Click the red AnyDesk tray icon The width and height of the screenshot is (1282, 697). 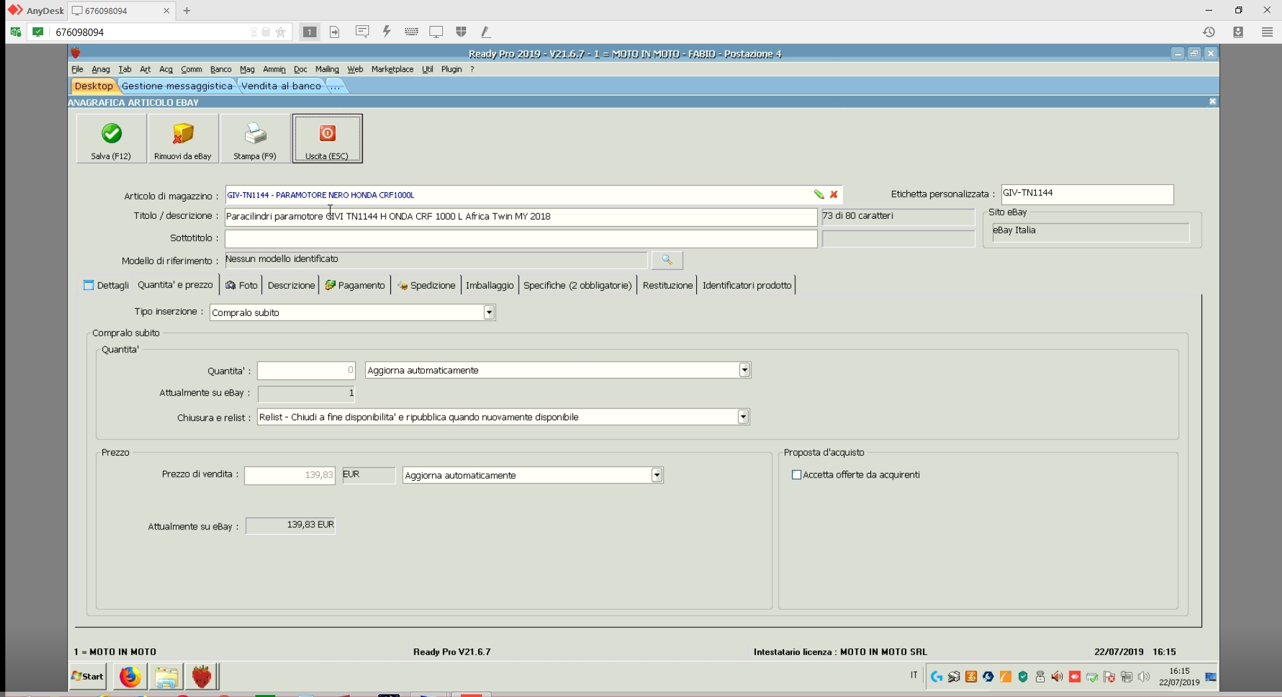click(x=1075, y=677)
